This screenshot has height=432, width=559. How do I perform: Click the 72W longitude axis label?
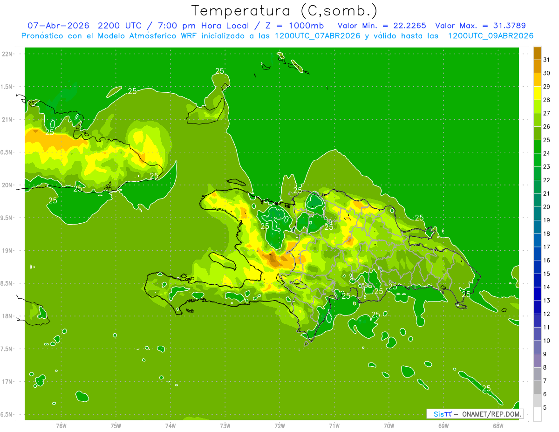[279, 426]
